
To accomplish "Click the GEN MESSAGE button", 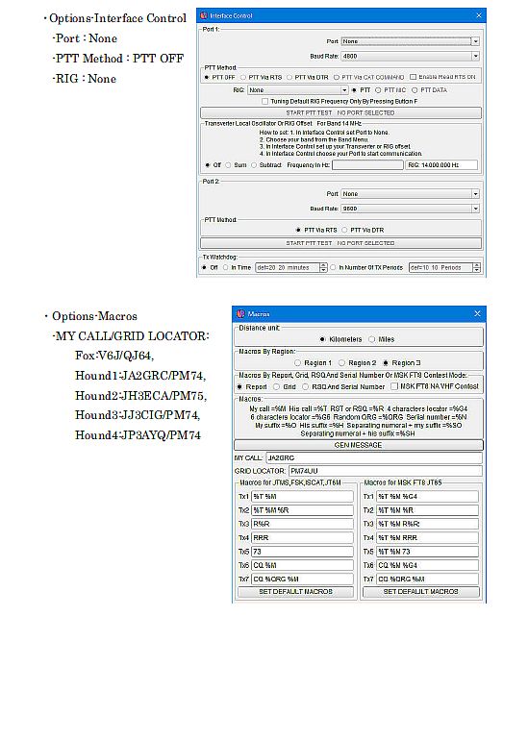I will tap(359, 445).
